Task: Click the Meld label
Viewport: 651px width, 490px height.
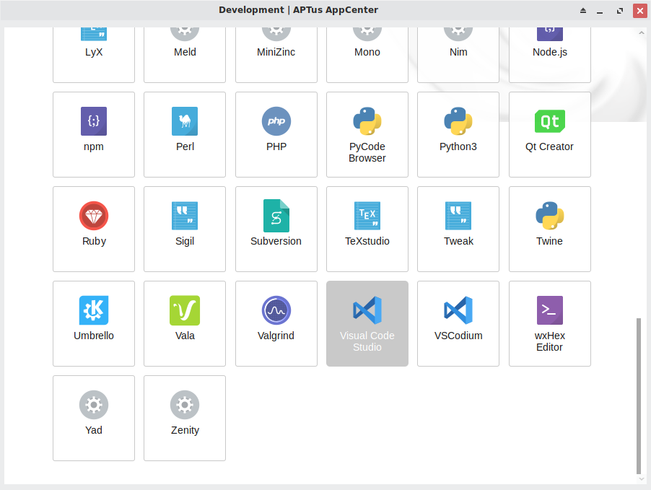Action: [x=185, y=53]
